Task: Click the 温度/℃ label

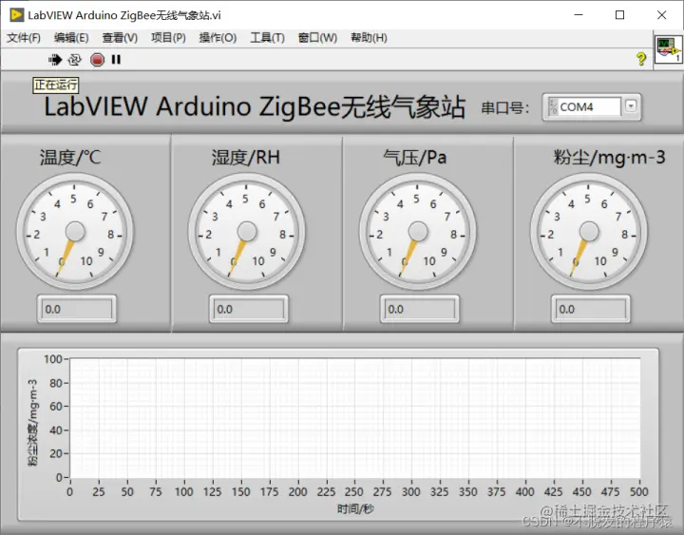Action: pyautogui.click(x=70, y=158)
